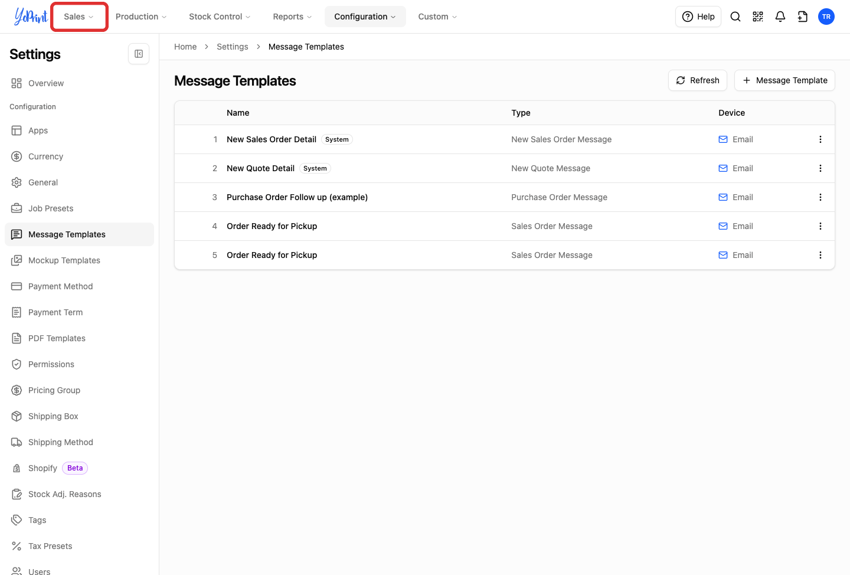Expand the Production dropdown menu
The height and width of the screenshot is (575, 850).
[x=141, y=17]
